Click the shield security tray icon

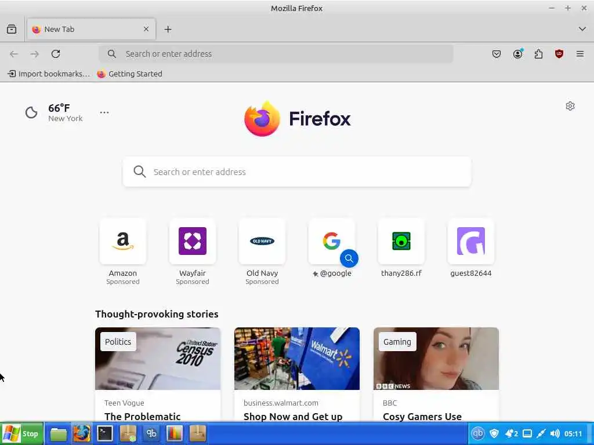pyautogui.click(x=494, y=433)
